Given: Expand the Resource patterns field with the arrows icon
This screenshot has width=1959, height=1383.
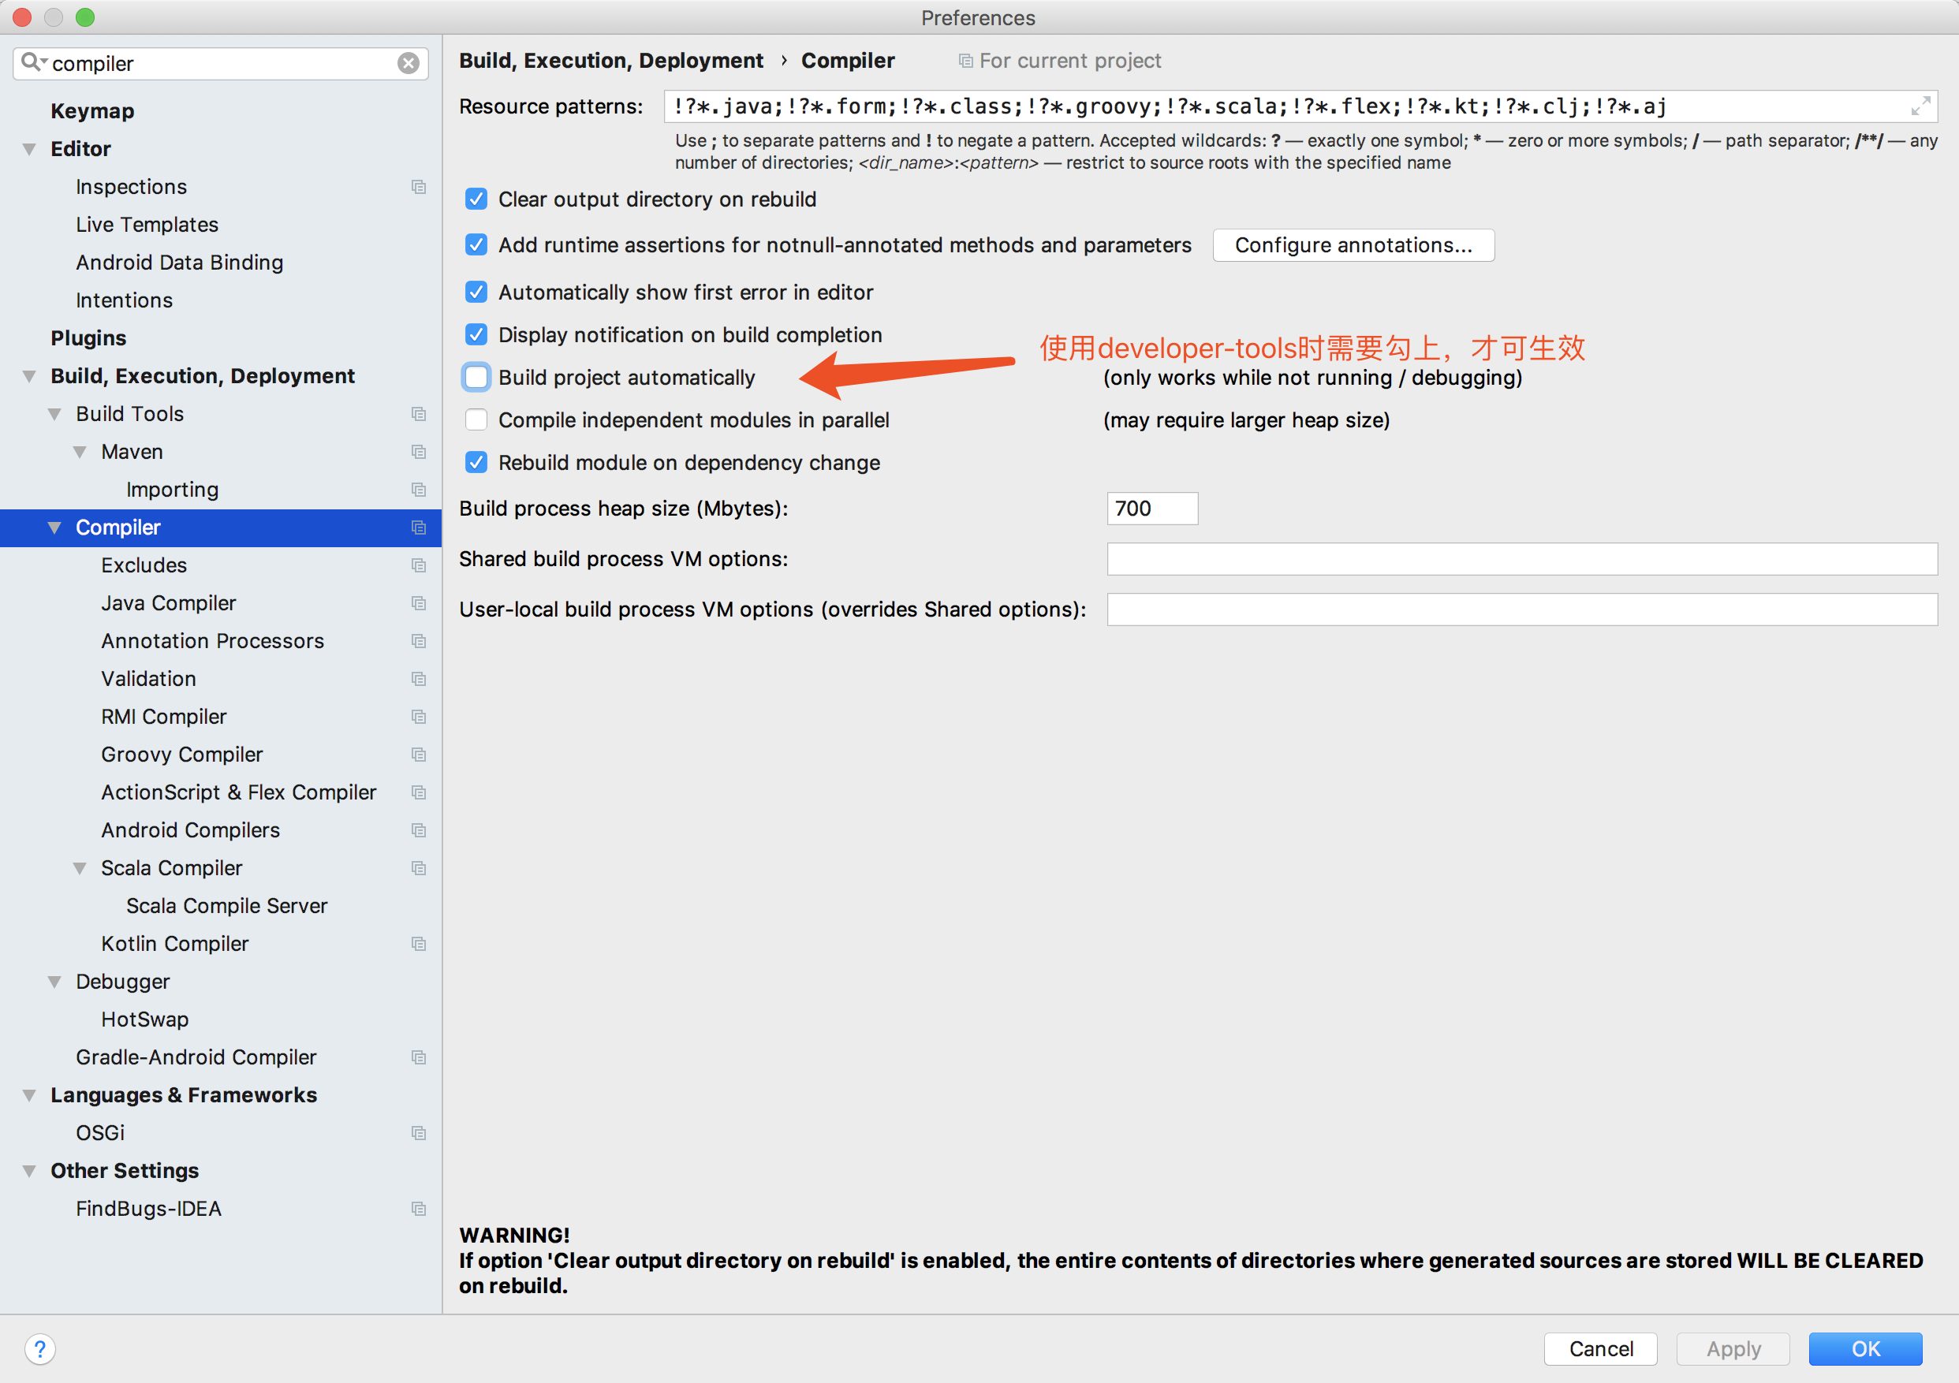Looking at the screenshot, I should pyautogui.click(x=1920, y=106).
